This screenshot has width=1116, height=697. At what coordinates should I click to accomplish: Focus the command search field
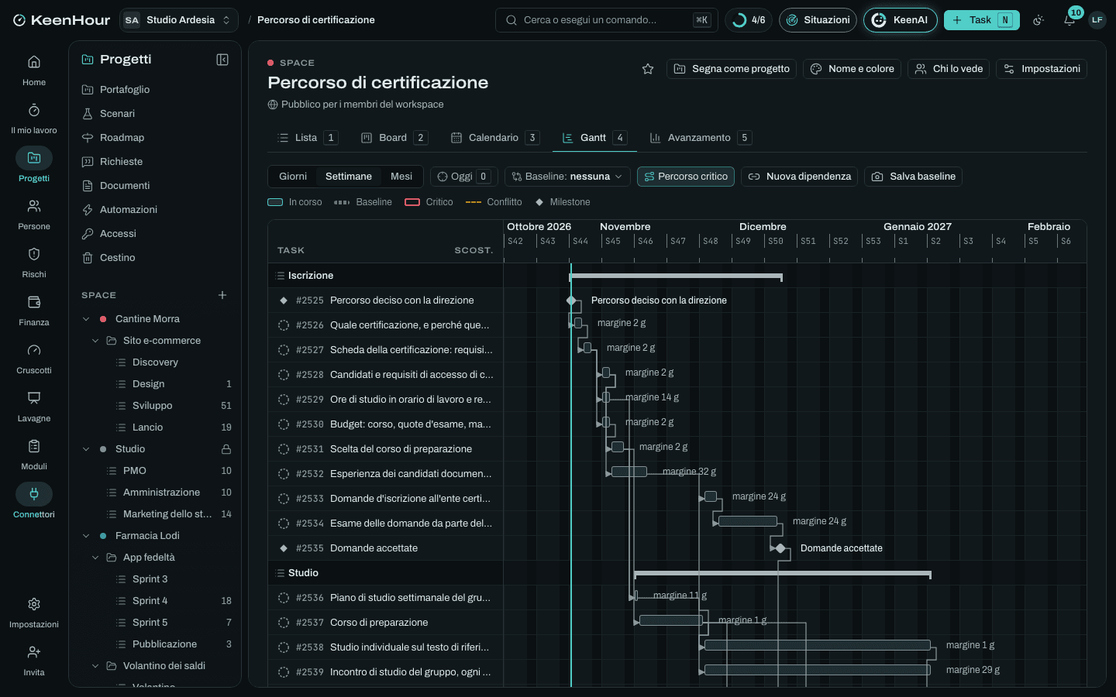(607, 20)
